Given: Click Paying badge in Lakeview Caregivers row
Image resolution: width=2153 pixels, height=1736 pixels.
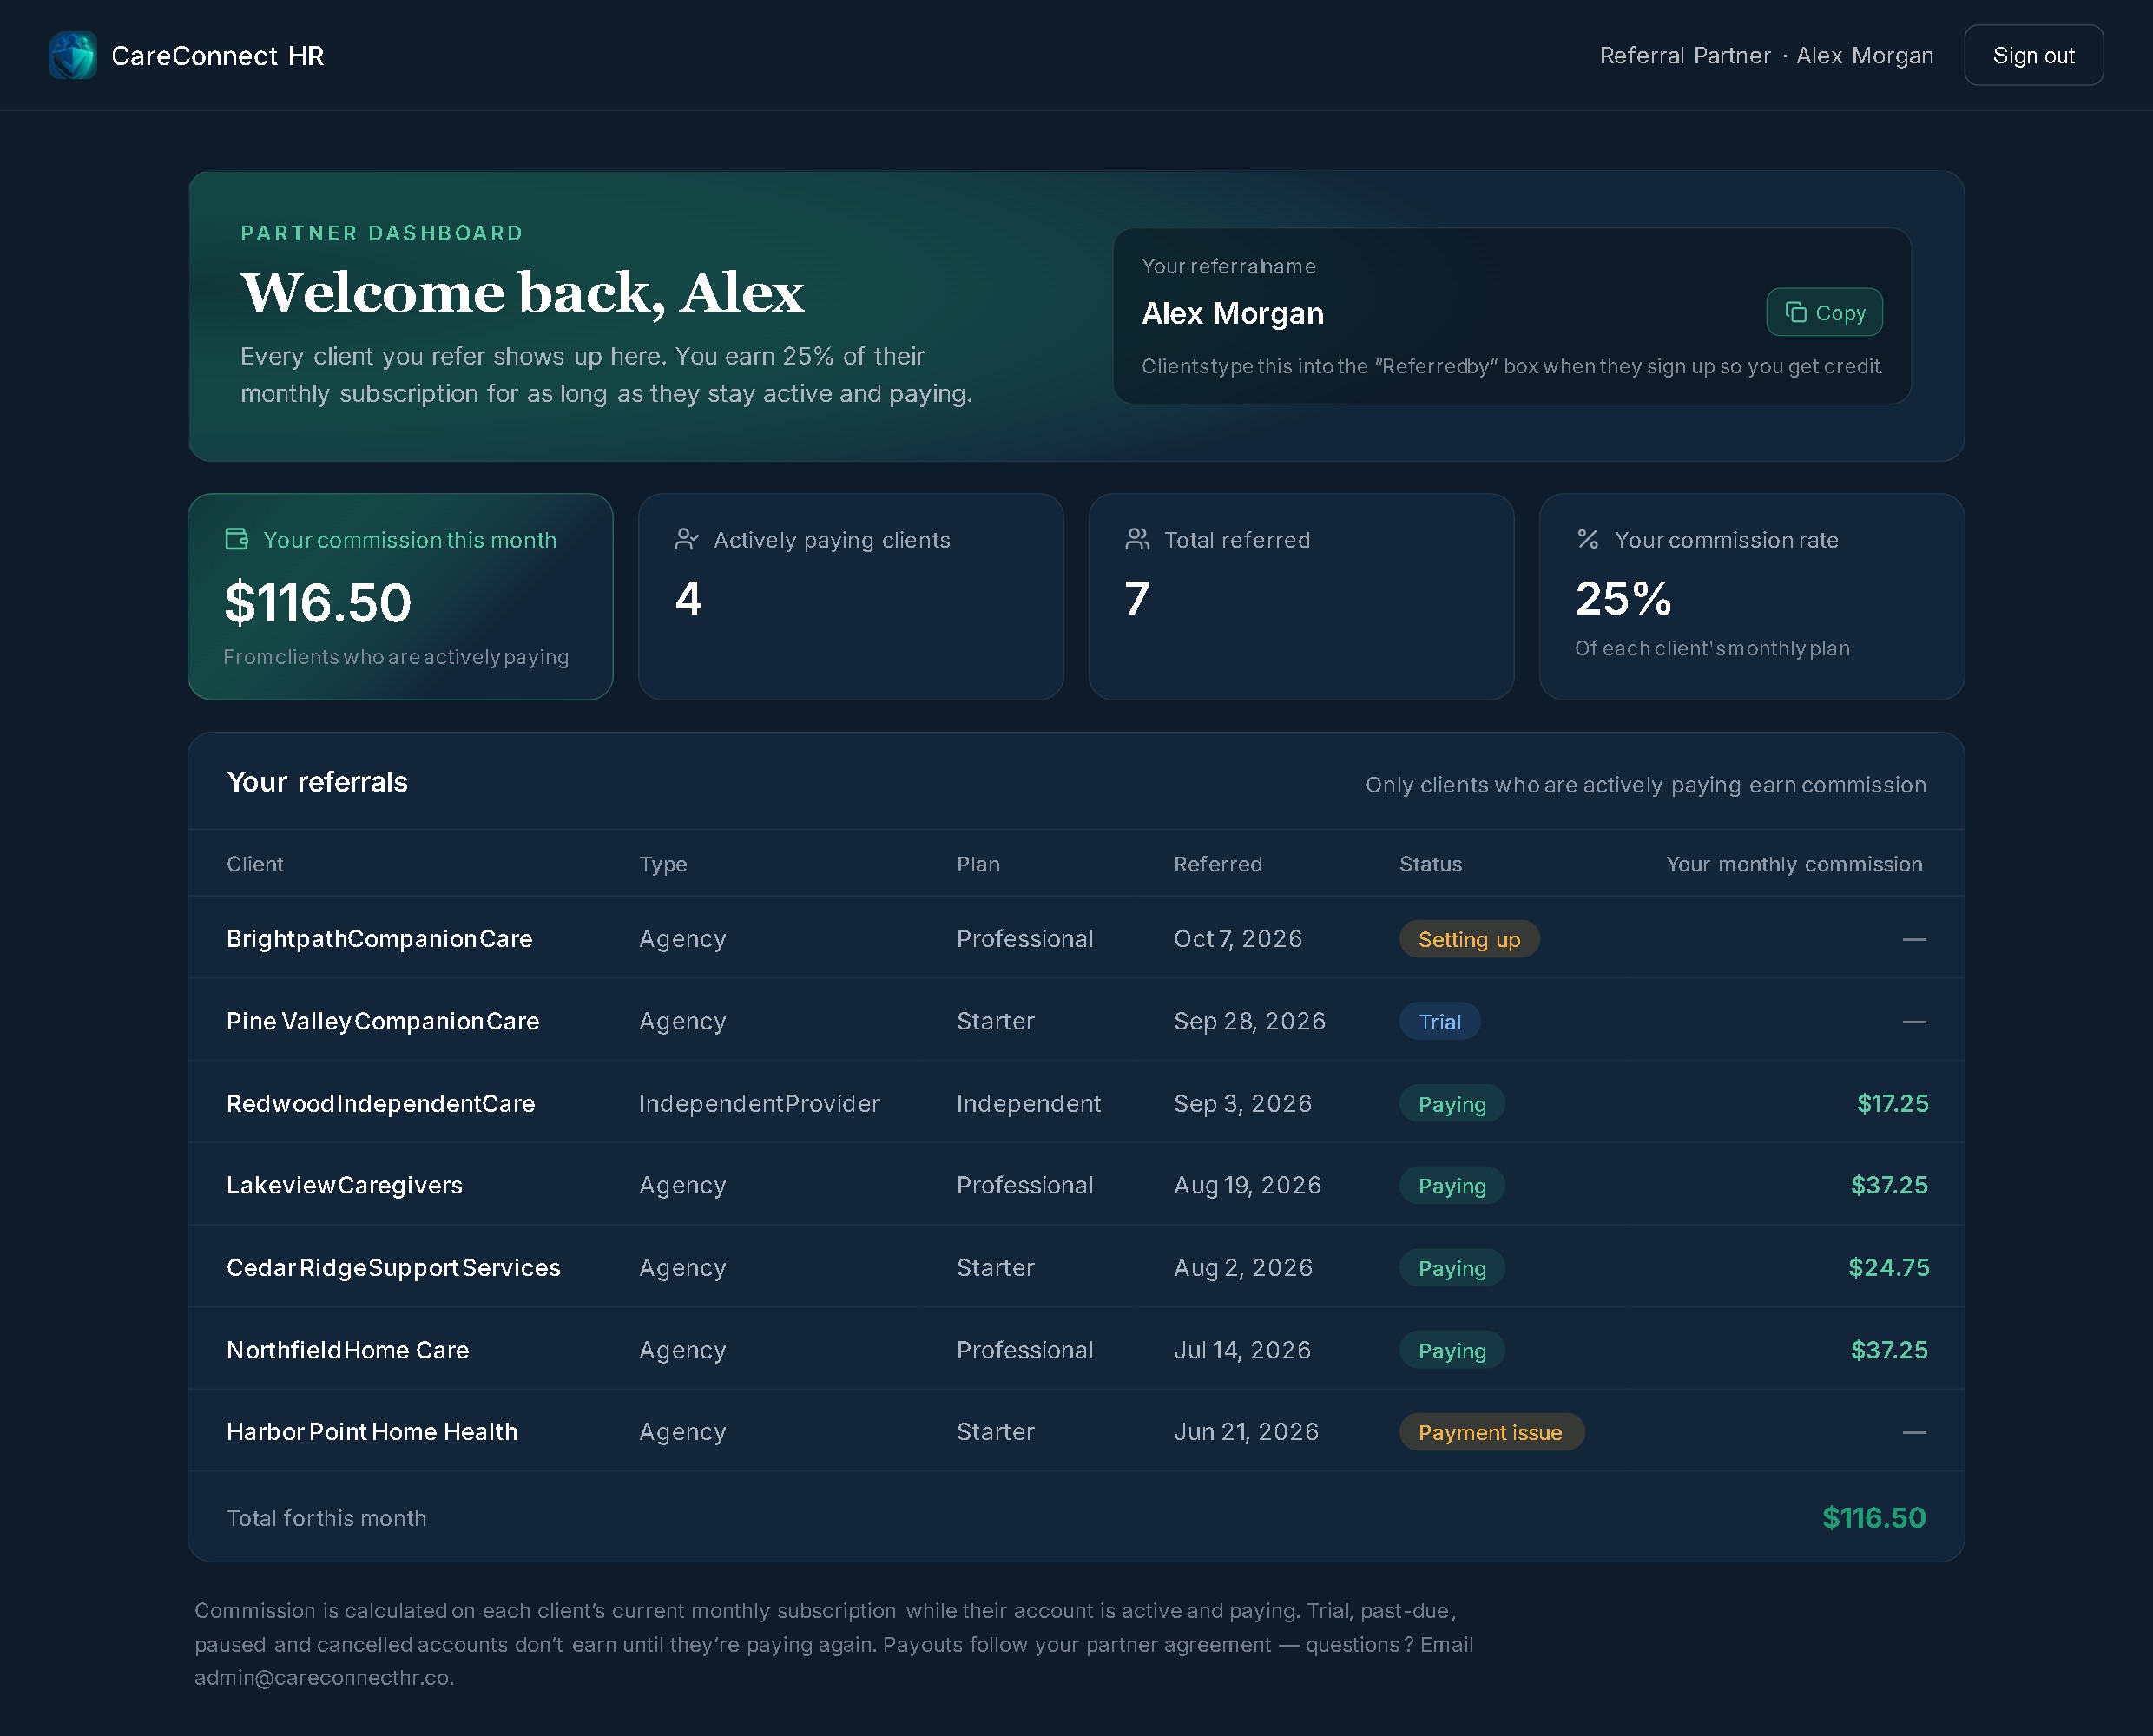Looking at the screenshot, I should 1451,1185.
